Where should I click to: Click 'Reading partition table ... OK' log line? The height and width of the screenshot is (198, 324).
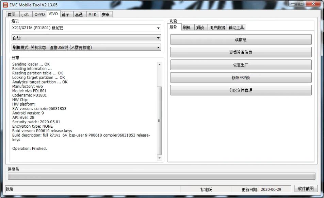[37, 73]
